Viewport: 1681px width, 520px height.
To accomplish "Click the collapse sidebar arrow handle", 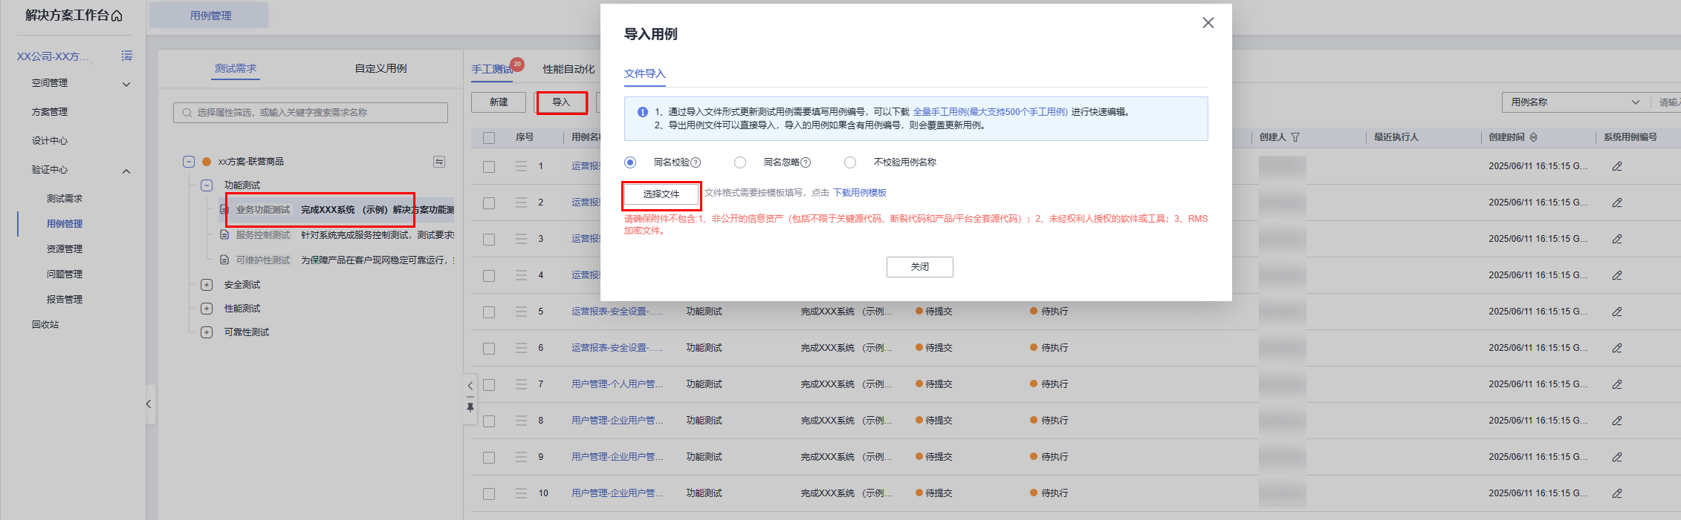I will [x=149, y=404].
